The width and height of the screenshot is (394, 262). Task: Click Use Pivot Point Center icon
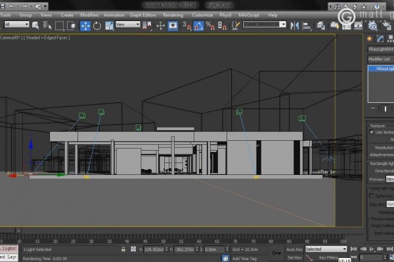147,26
